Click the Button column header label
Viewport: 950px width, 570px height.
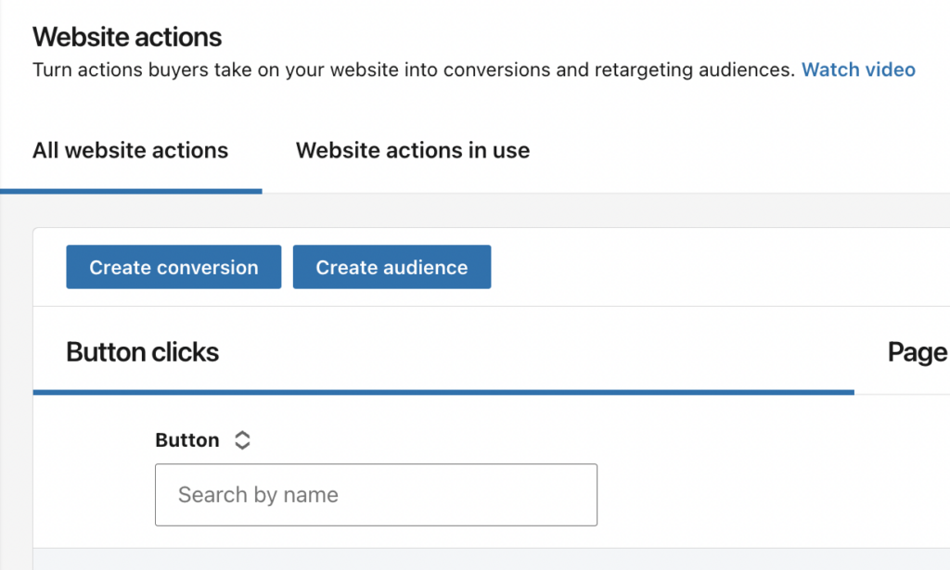187,440
